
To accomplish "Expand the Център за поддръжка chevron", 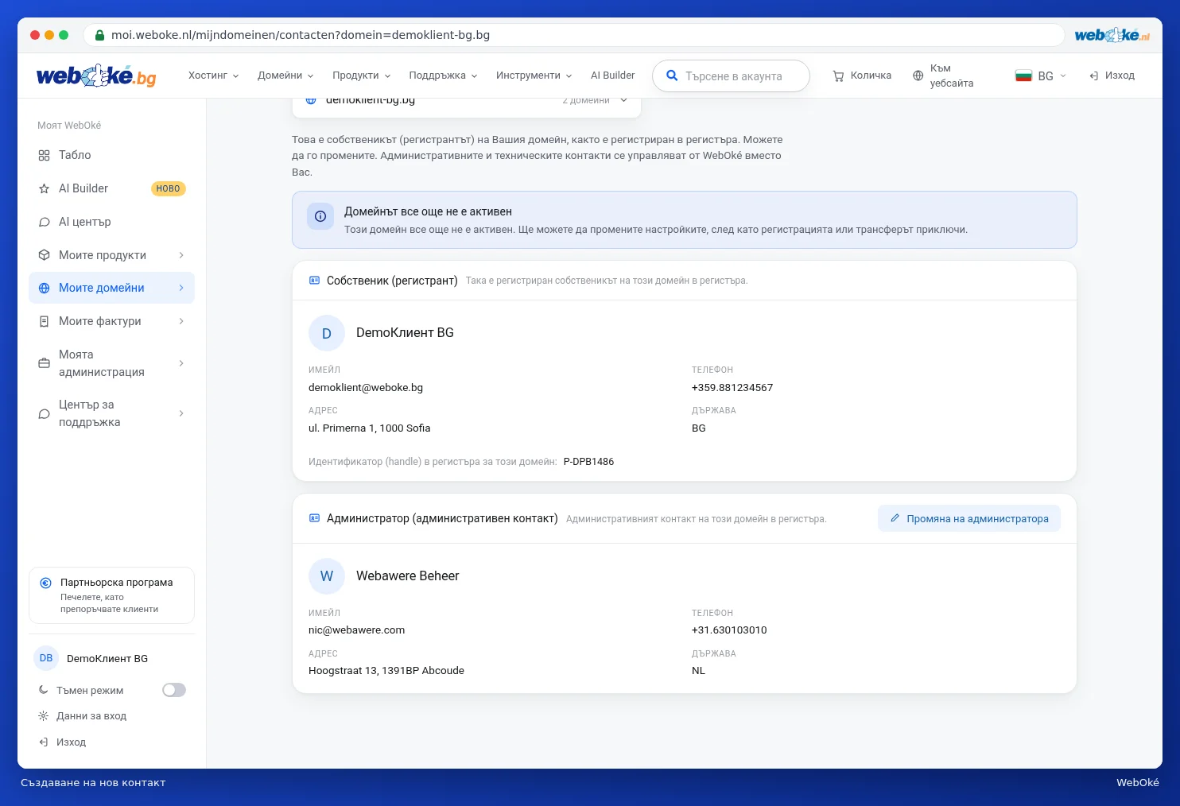I will (x=181, y=414).
